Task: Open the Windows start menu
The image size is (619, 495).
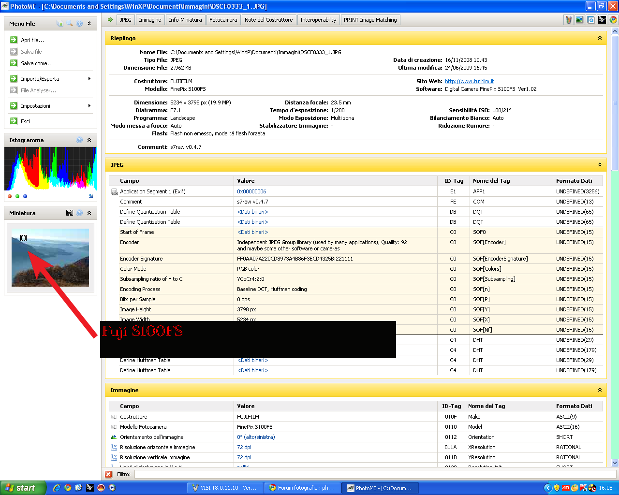Action: click(x=23, y=488)
